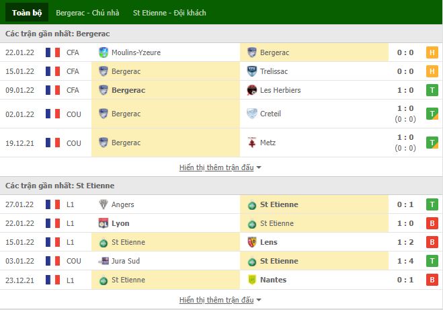443x310 pixels.
Task: Click the France flag in the Angers row
Action: click(x=53, y=204)
